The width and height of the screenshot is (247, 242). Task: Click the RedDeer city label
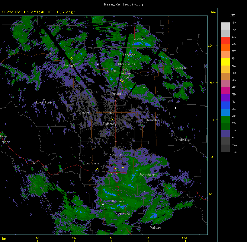coord(126,73)
